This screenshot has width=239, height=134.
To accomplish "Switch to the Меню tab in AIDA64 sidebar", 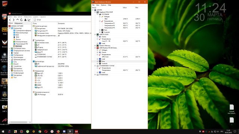I will coord(11,23).
